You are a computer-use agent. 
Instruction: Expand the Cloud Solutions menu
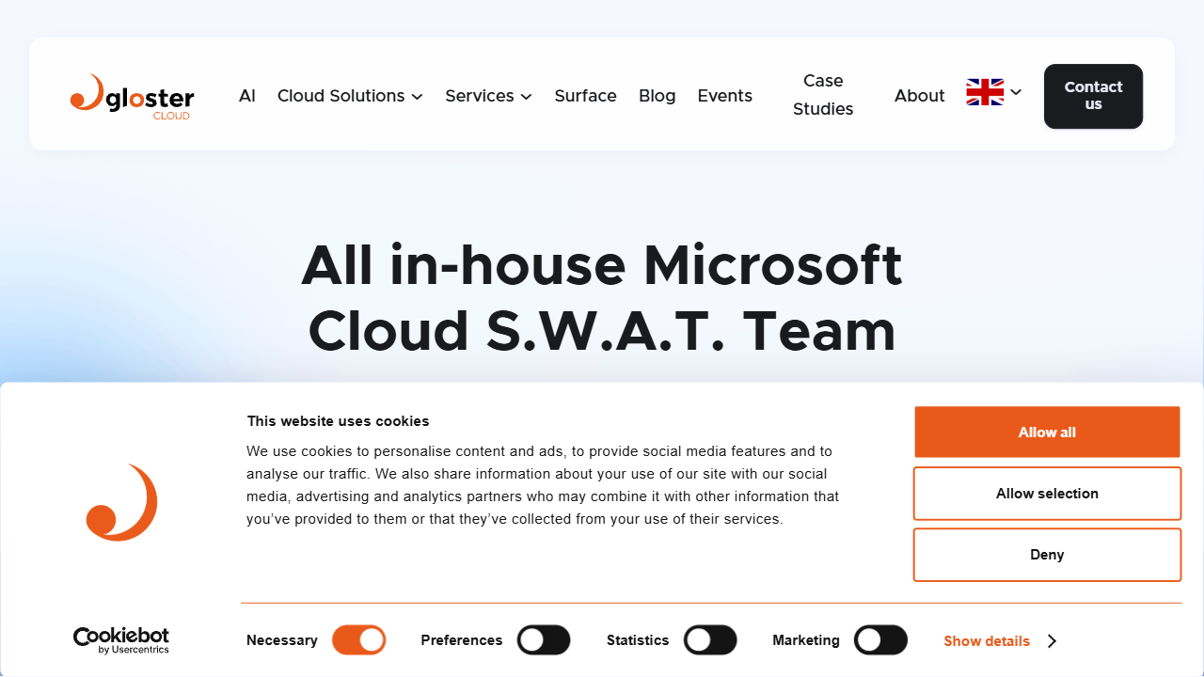coord(350,96)
